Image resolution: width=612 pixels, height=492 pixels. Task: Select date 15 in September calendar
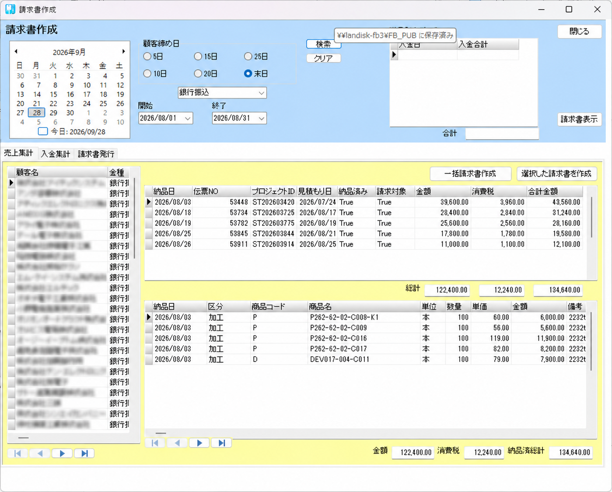(x=53, y=95)
